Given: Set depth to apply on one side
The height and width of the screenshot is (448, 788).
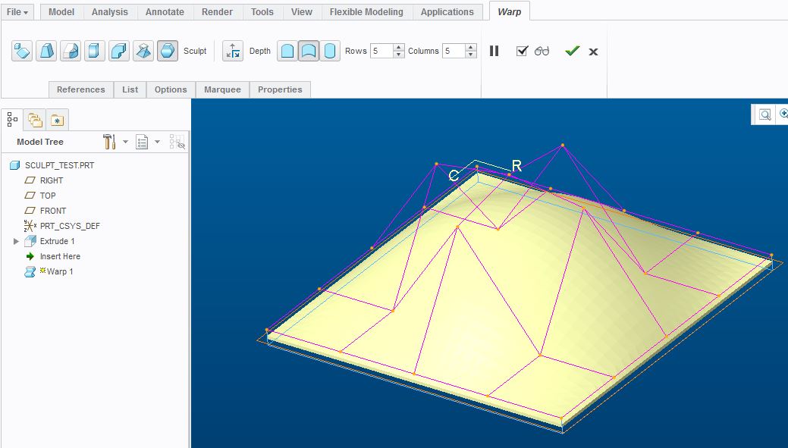Looking at the screenshot, I should (287, 51).
